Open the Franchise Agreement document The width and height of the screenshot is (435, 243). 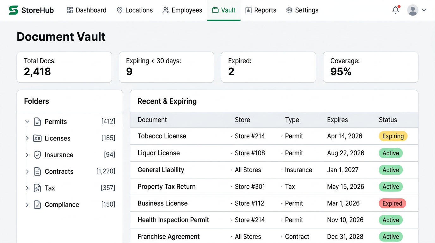pyautogui.click(x=168, y=237)
